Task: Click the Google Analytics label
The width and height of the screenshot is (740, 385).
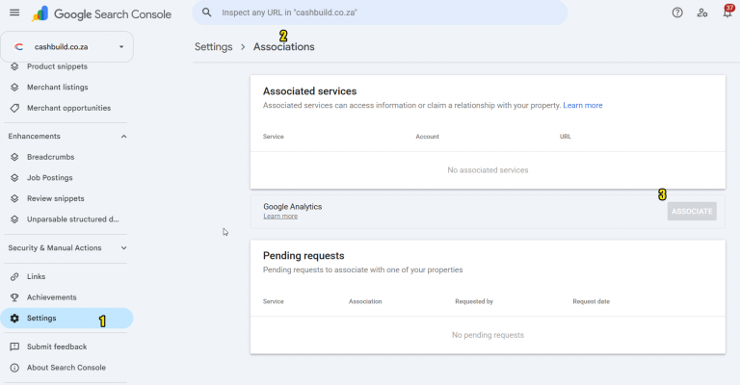Action: [x=293, y=206]
